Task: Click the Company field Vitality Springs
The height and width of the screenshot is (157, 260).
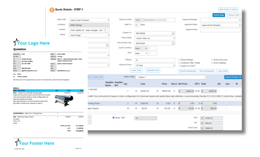Action: [x=89, y=25]
